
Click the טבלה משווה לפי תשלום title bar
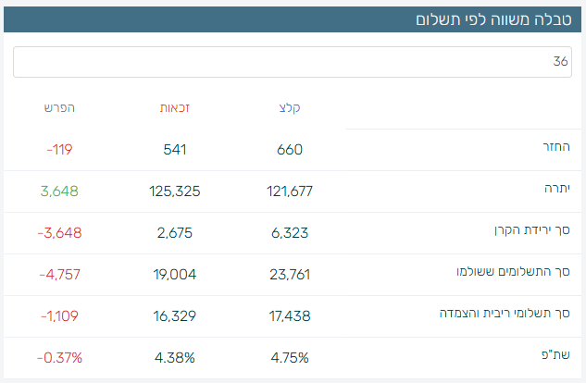pos(491,19)
